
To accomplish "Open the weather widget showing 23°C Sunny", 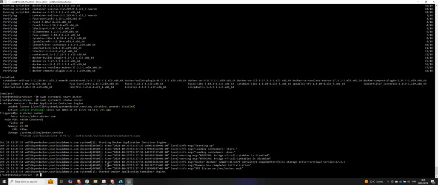I will point(374,182).
